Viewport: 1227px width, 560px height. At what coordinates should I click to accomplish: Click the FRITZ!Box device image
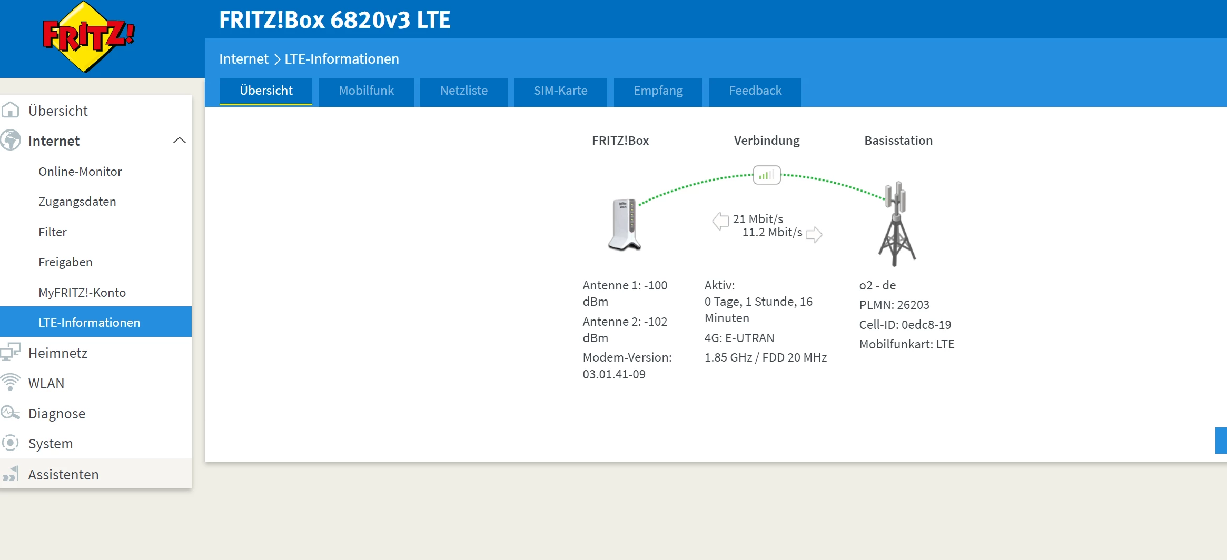tap(625, 225)
